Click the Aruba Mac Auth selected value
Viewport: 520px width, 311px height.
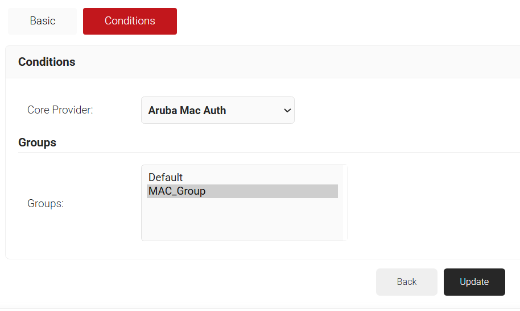[187, 111]
